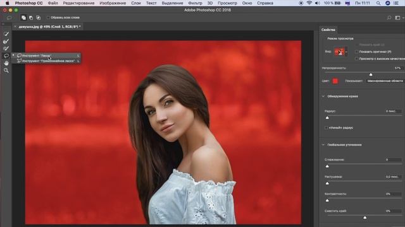Open the workspace layout icon

click(x=397, y=18)
